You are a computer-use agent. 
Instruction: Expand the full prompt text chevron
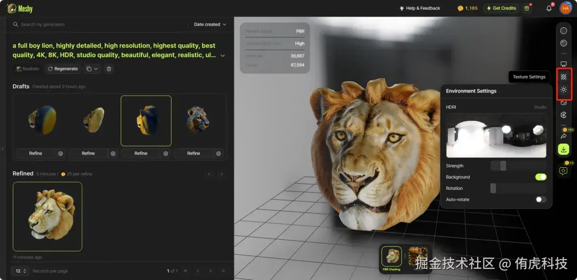[223, 56]
